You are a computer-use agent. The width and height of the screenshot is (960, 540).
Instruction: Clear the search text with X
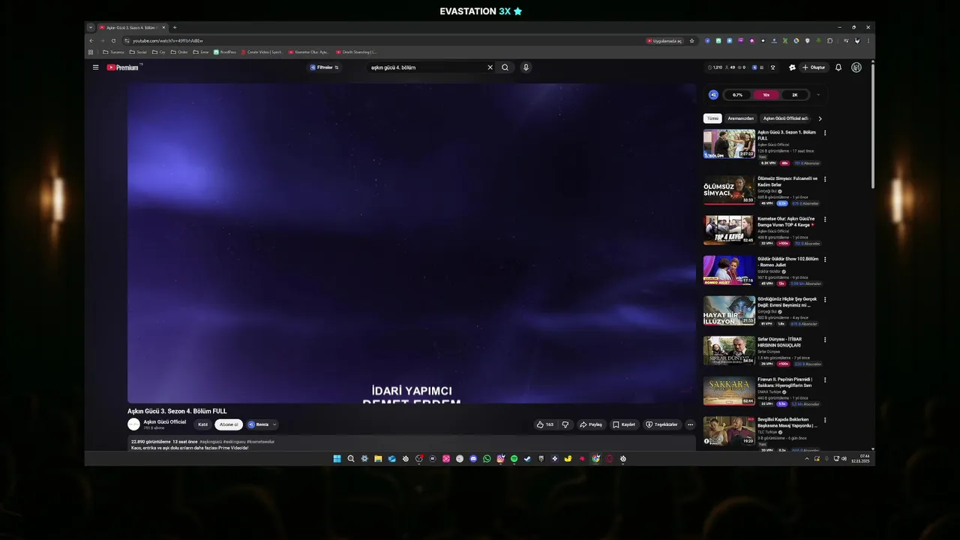click(x=490, y=67)
